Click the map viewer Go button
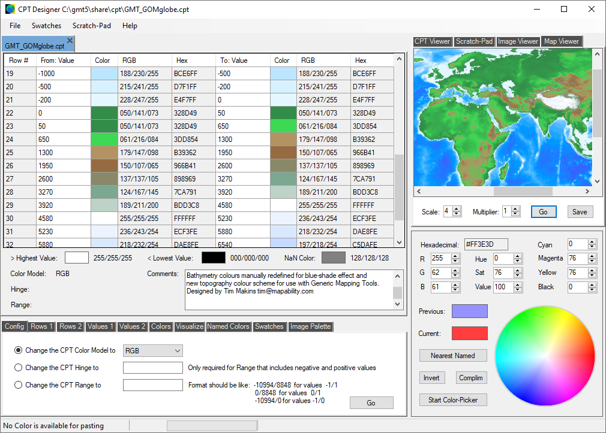Screen dimensions: 606x433 tap(544, 212)
